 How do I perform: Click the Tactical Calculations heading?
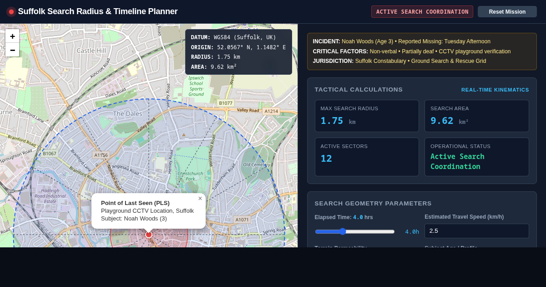click(x=359, y=90)
